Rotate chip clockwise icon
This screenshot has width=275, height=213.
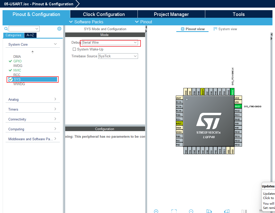[x=209, y=211]
